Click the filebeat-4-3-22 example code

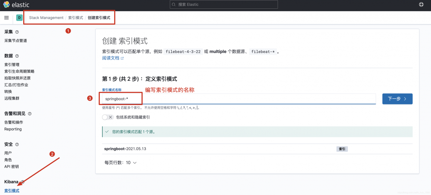point(184,52)
